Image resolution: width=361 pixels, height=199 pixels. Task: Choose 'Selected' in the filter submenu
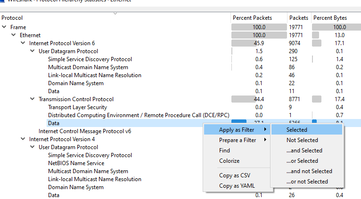coord(297,130)
